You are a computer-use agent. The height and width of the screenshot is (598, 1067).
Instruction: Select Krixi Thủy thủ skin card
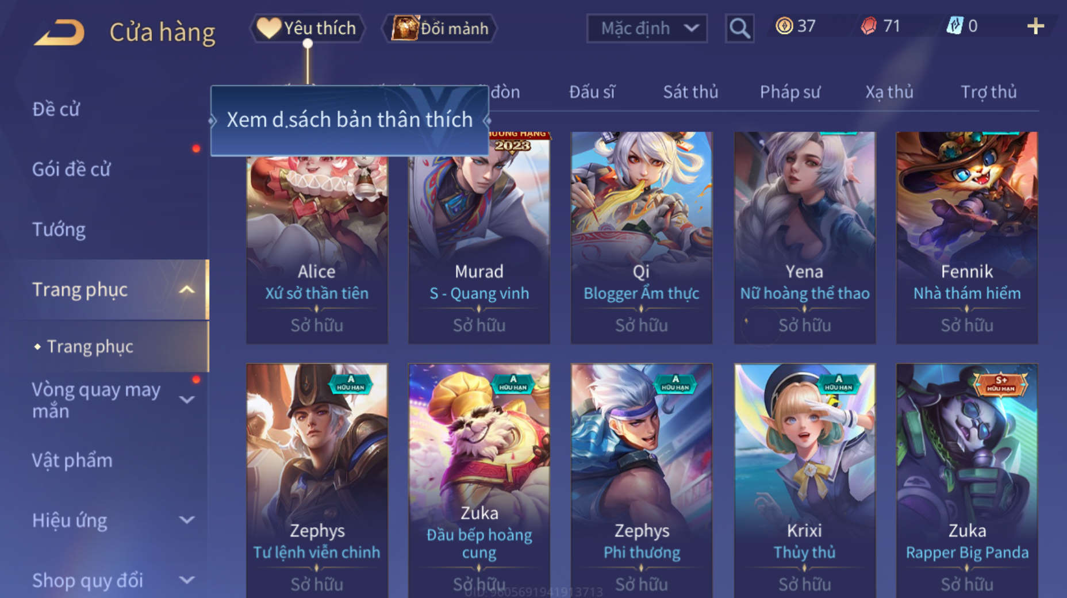804,480
